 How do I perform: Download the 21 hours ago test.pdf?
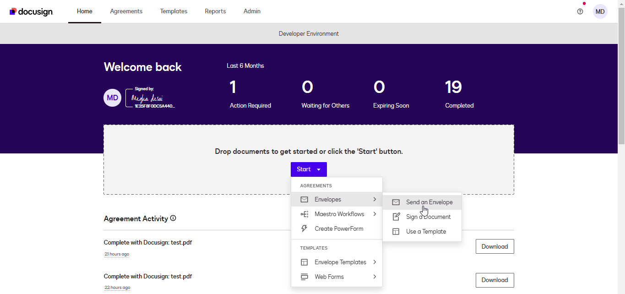495,246
